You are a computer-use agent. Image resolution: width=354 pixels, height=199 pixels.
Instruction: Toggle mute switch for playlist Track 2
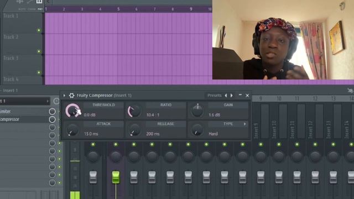(x=39, y=51)
